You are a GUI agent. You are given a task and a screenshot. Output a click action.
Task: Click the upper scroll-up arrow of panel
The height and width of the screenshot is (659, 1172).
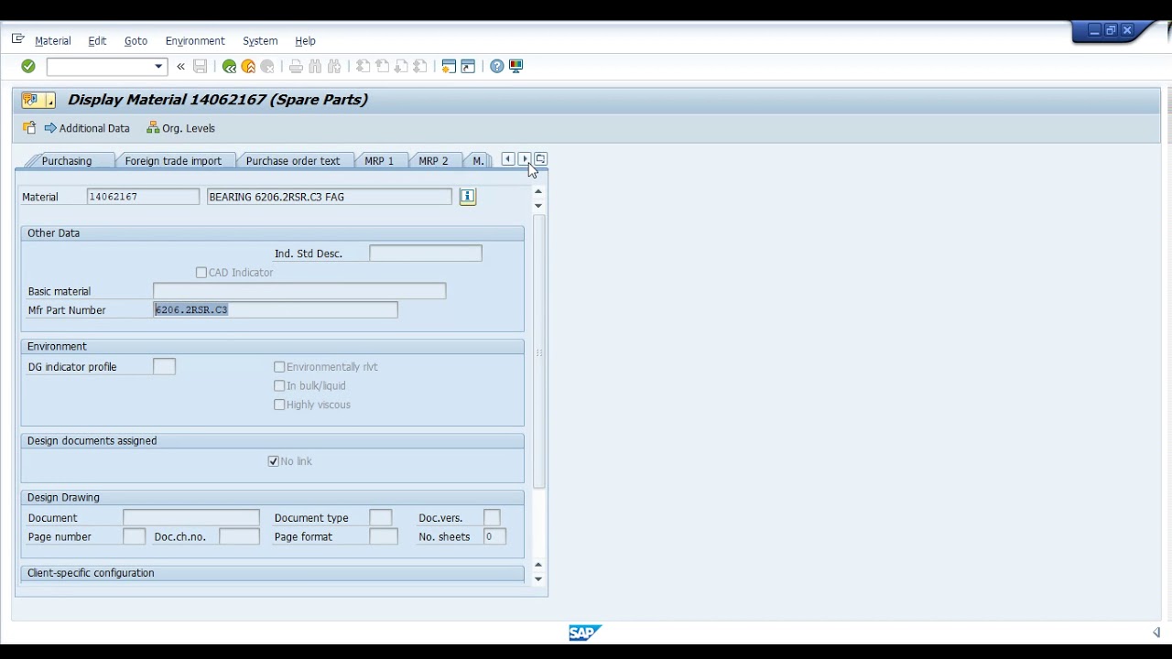(538, 191)
